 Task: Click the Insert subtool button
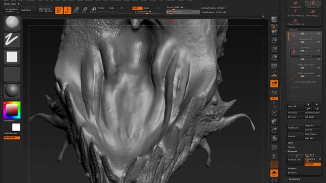click(x=312, y=130)
